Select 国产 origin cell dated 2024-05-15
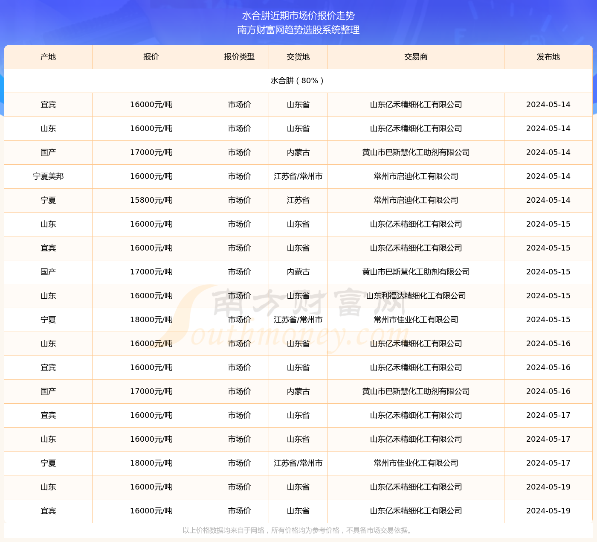Image resolution: width=597 pixels, height=542 pixels. point(48,272)
